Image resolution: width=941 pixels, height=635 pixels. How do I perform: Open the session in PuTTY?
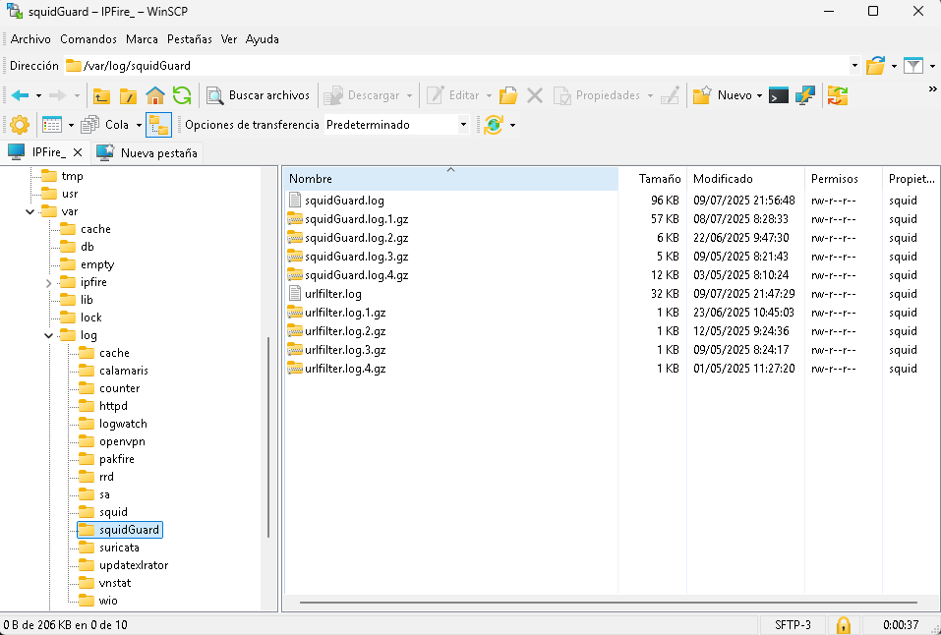804,95
